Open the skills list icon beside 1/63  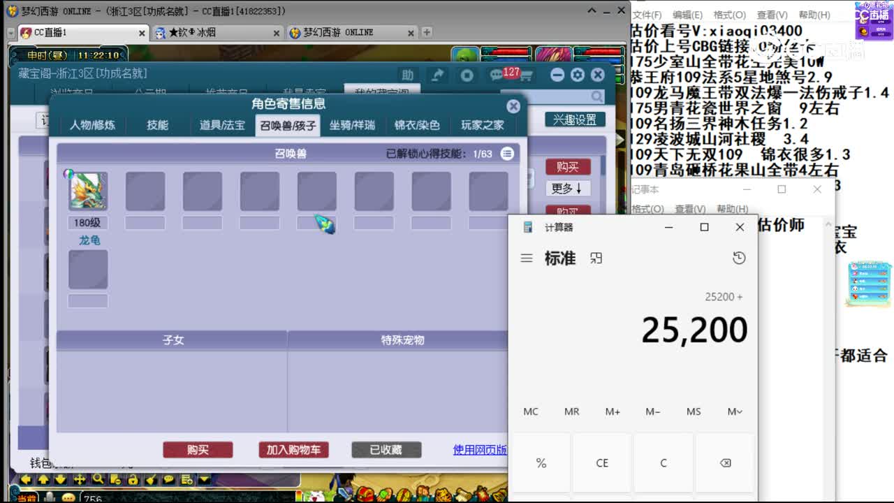(507, 154)
